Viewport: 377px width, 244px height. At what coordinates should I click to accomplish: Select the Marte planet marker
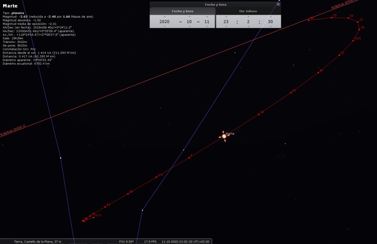(224, 136)
